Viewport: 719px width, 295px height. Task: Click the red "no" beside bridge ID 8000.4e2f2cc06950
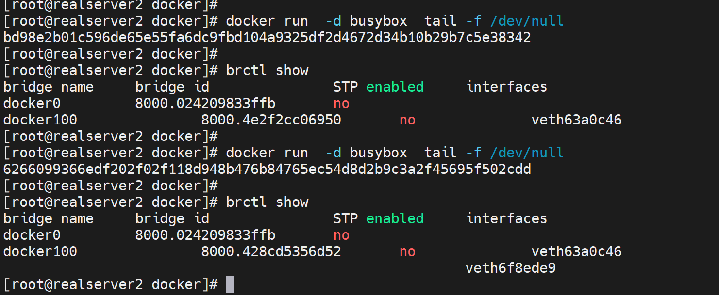(407, 120)
